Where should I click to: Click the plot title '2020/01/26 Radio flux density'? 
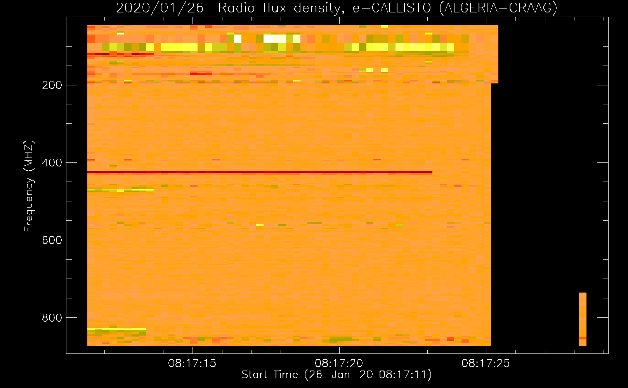pyautogui.click(x=337, y=8)
